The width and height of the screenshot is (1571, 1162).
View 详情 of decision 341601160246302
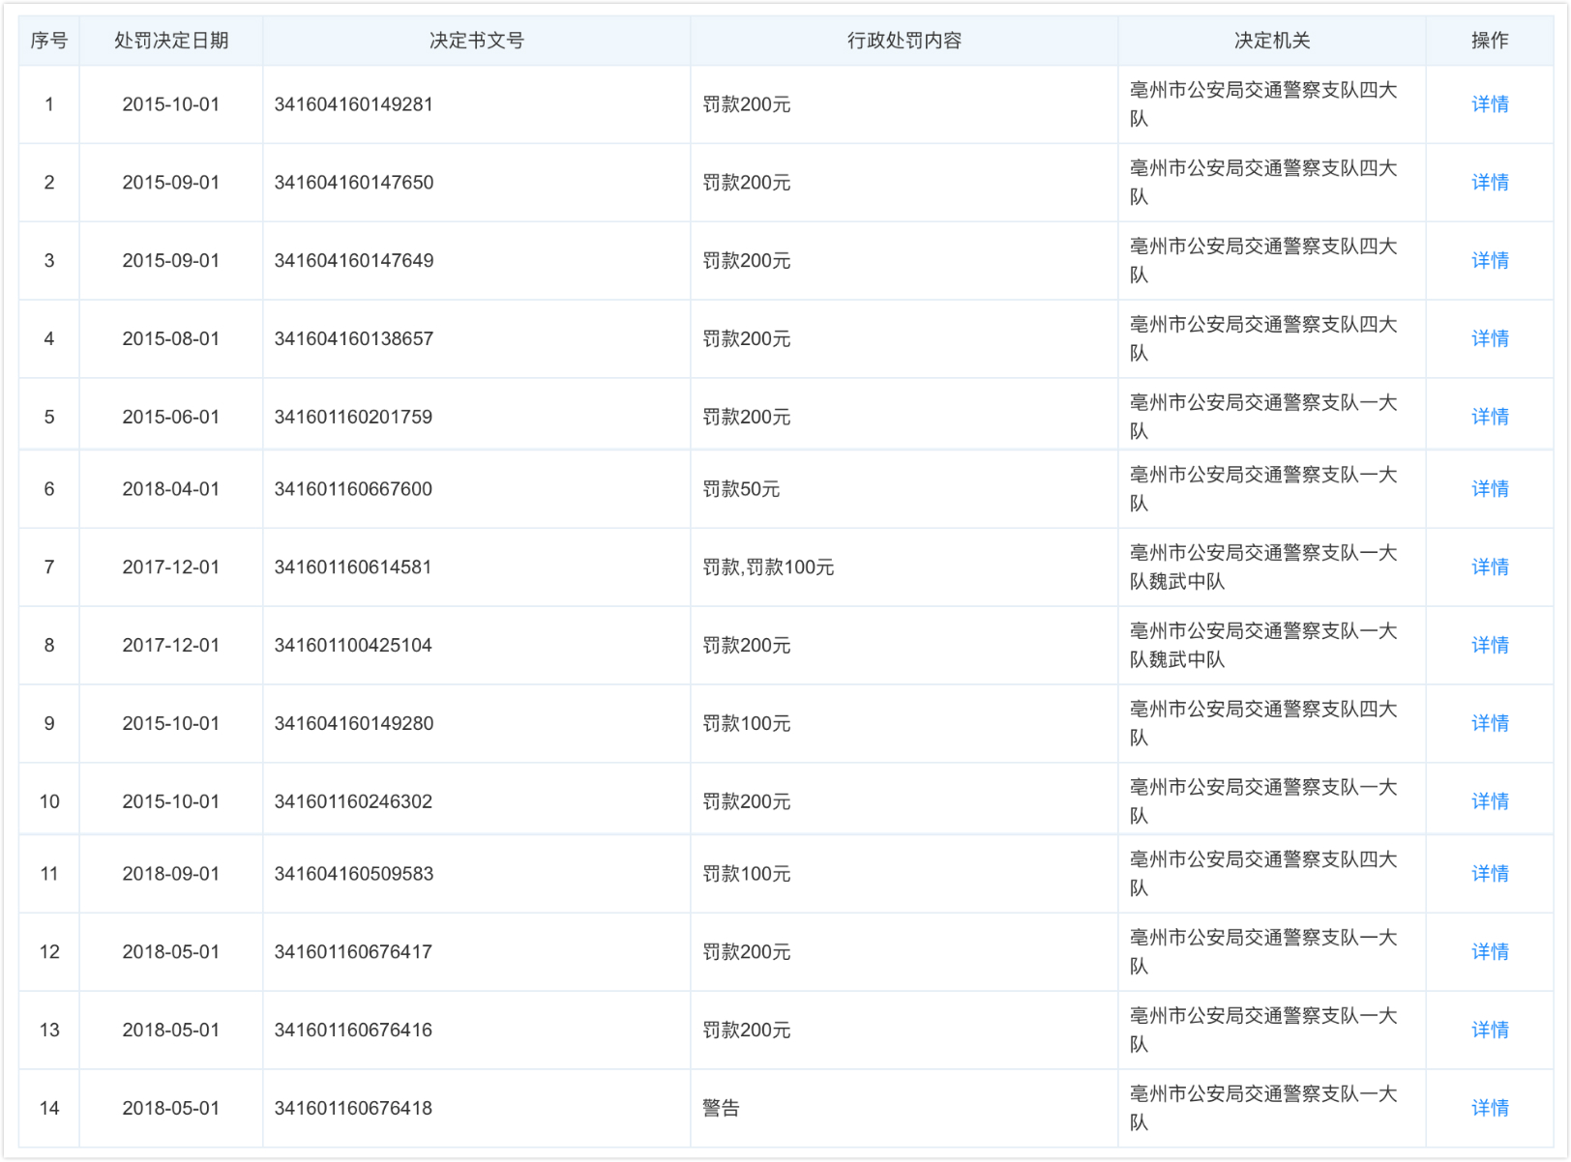tap(1489, 801)
